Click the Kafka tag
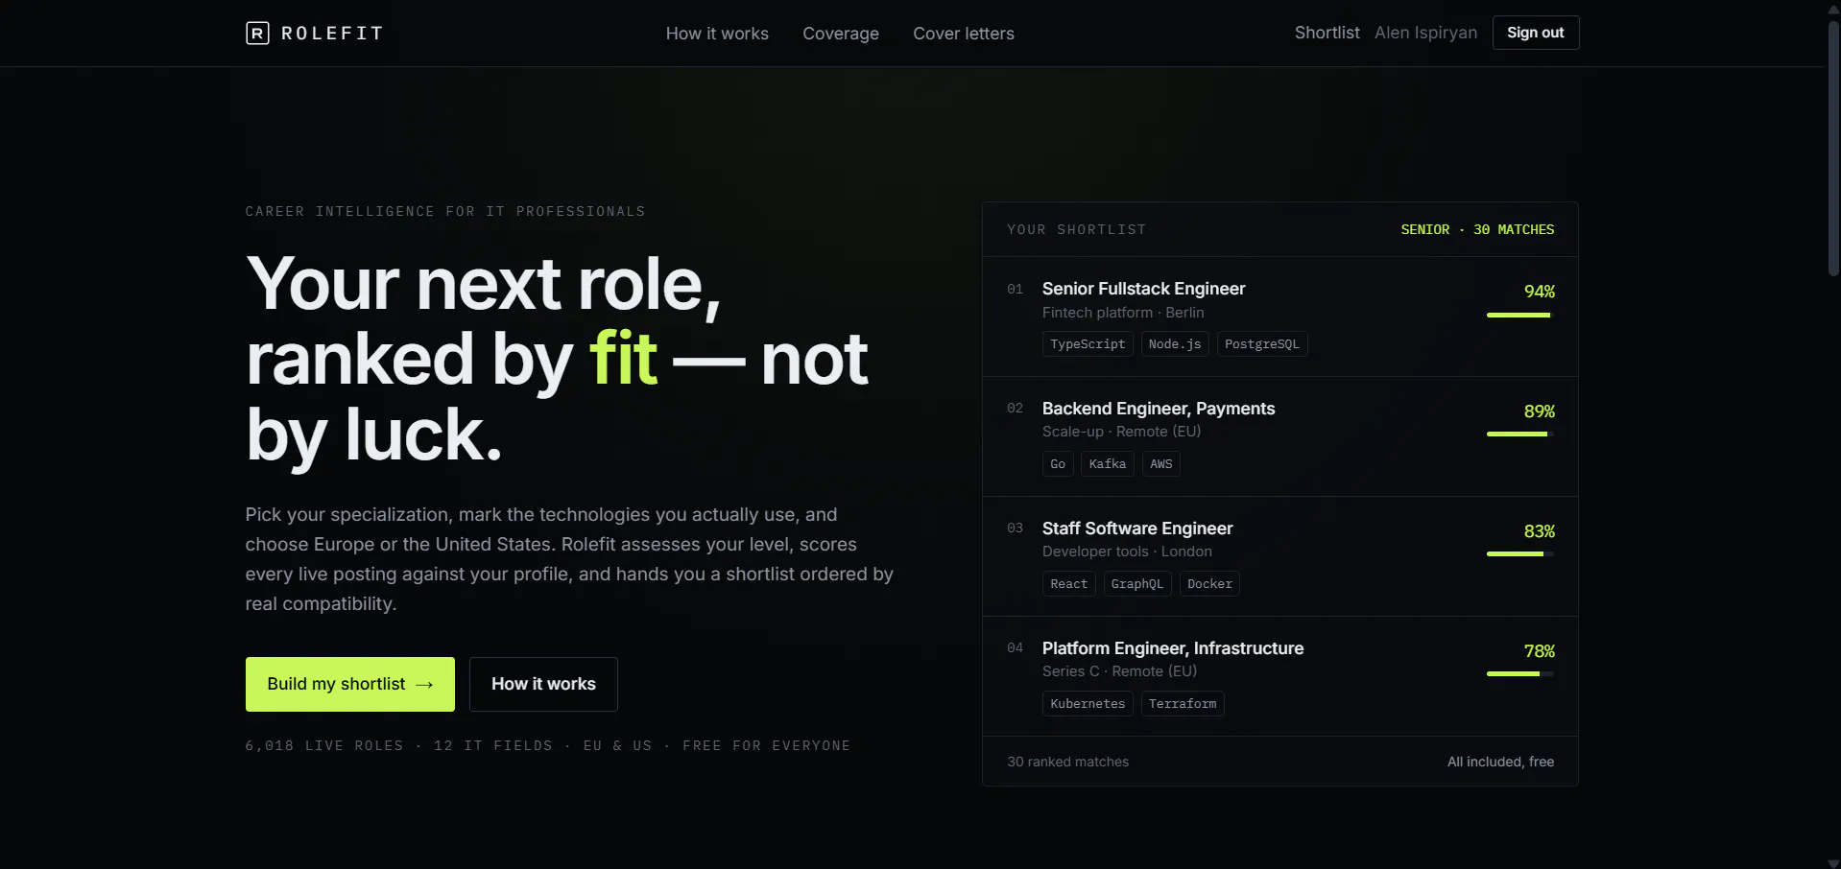The image size is (1841, 869). (1108, 464)
